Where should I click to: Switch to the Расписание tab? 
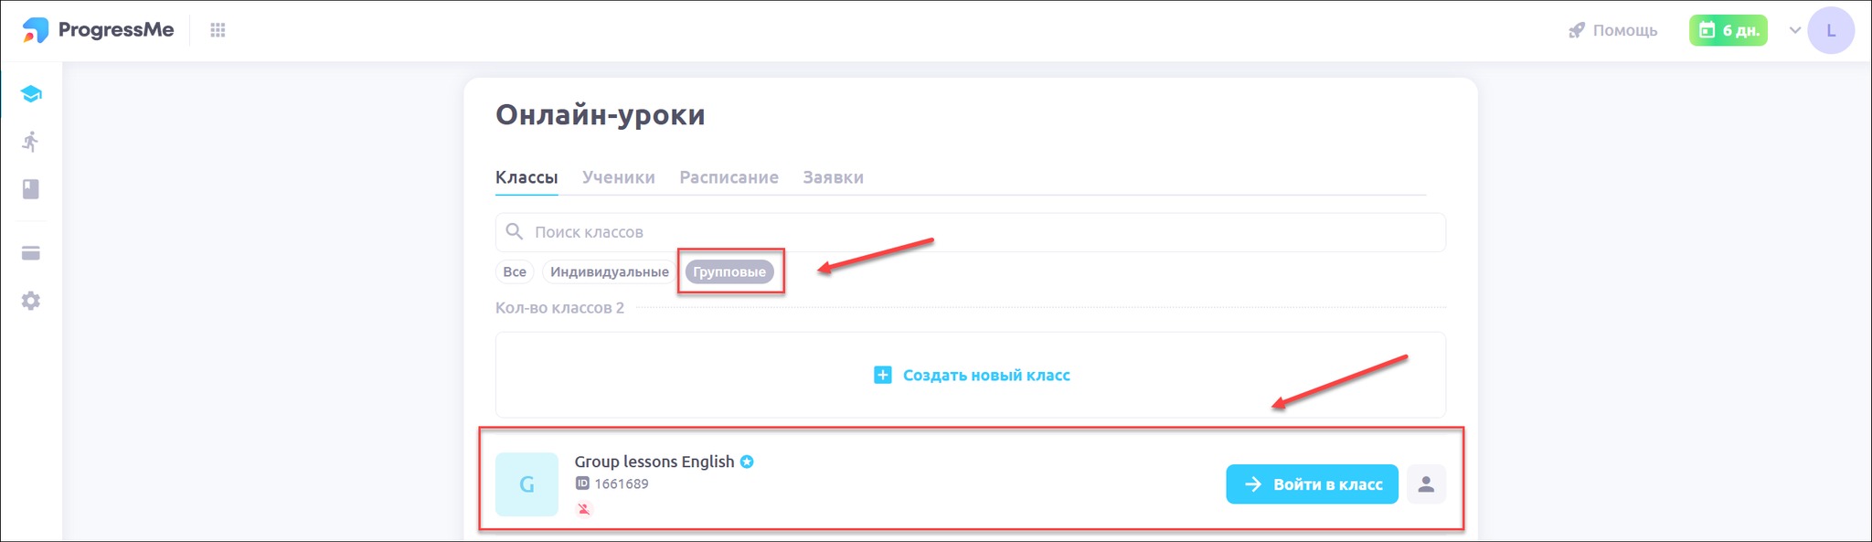[729, 177]
